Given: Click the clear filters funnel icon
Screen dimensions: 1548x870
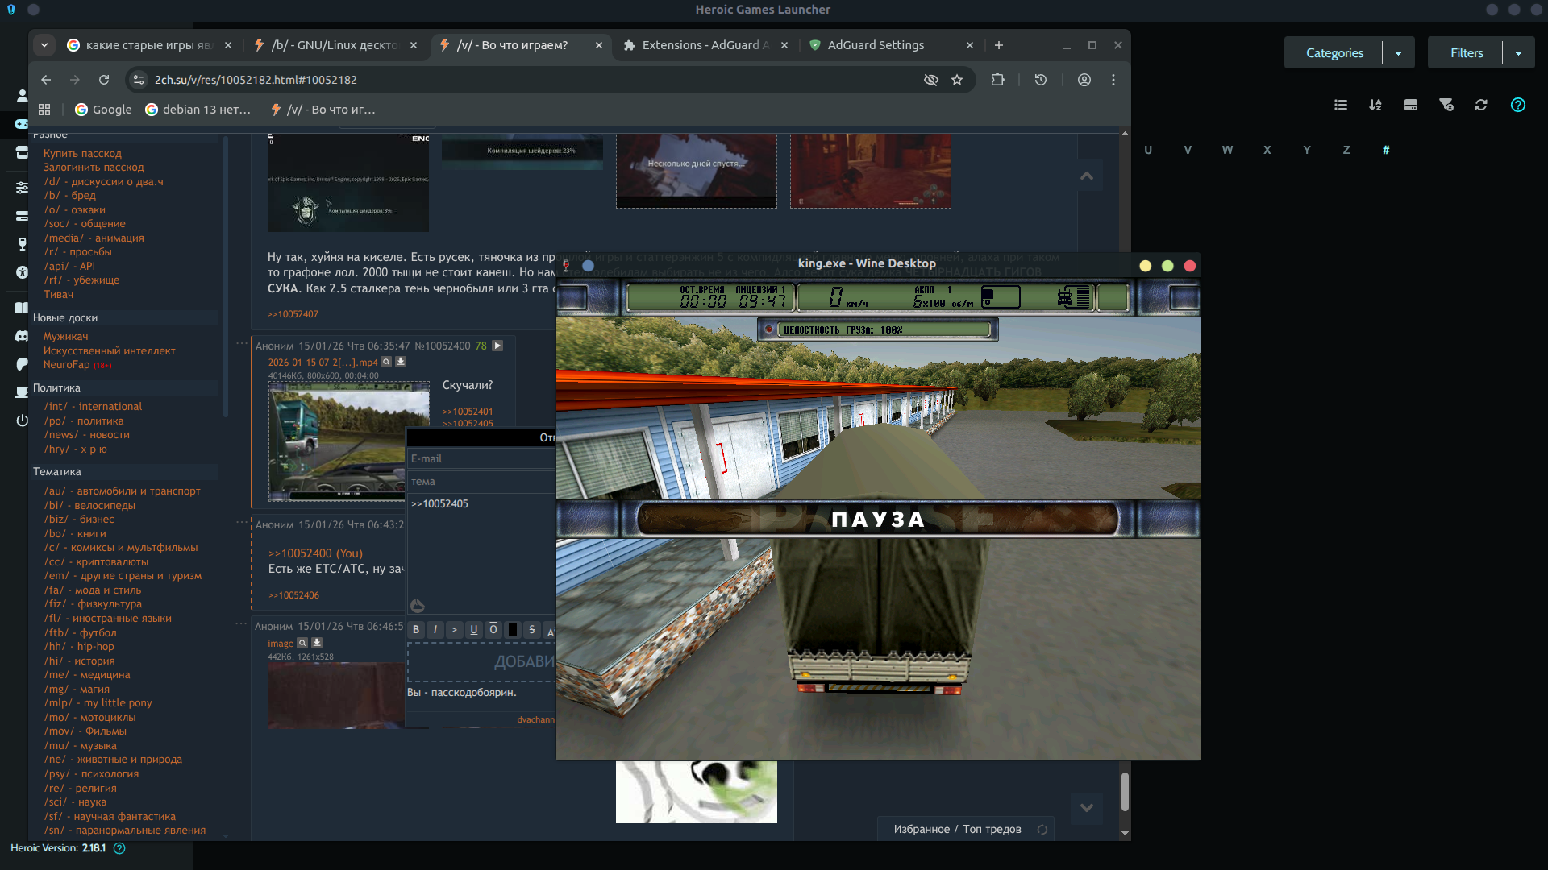Looking at the screenshot, I should [x=1446, y=105].
